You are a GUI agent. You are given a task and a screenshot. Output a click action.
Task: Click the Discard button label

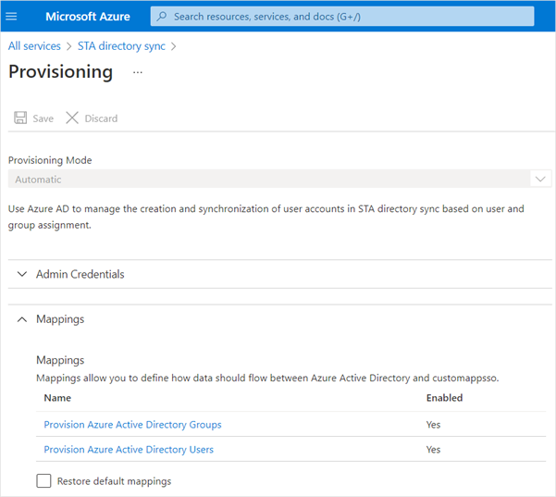tap(101, 118)
